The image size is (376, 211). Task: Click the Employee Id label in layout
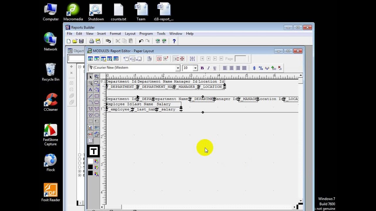pyautogui.click(x=119, y=104)
